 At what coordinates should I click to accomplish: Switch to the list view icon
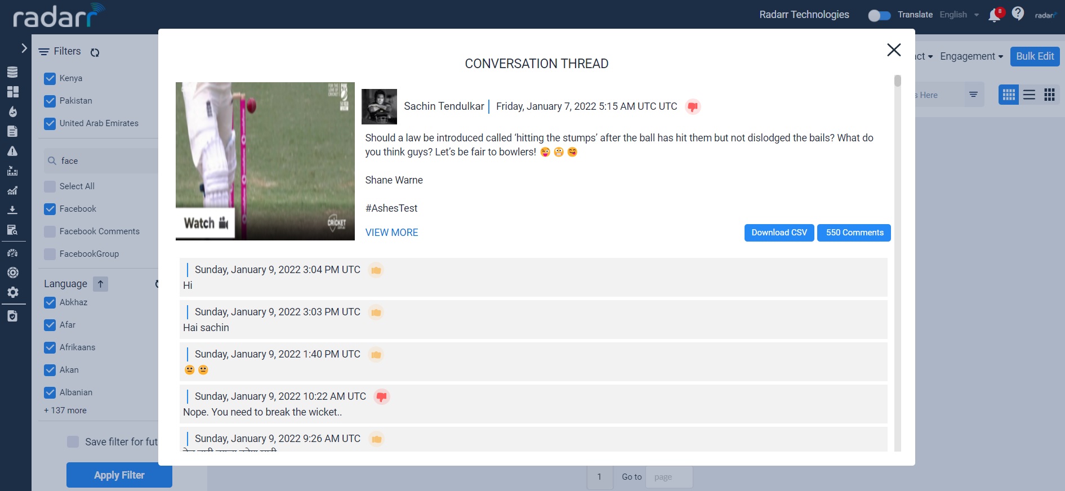point(1029,95)
